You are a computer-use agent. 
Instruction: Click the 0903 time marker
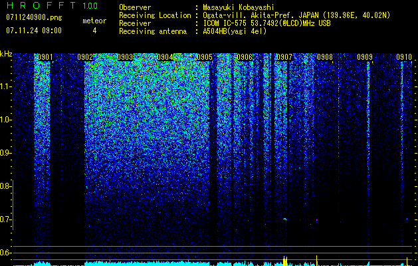[x=125, y=57]
